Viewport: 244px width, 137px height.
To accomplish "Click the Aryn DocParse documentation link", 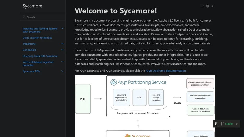I will (166, 71).
